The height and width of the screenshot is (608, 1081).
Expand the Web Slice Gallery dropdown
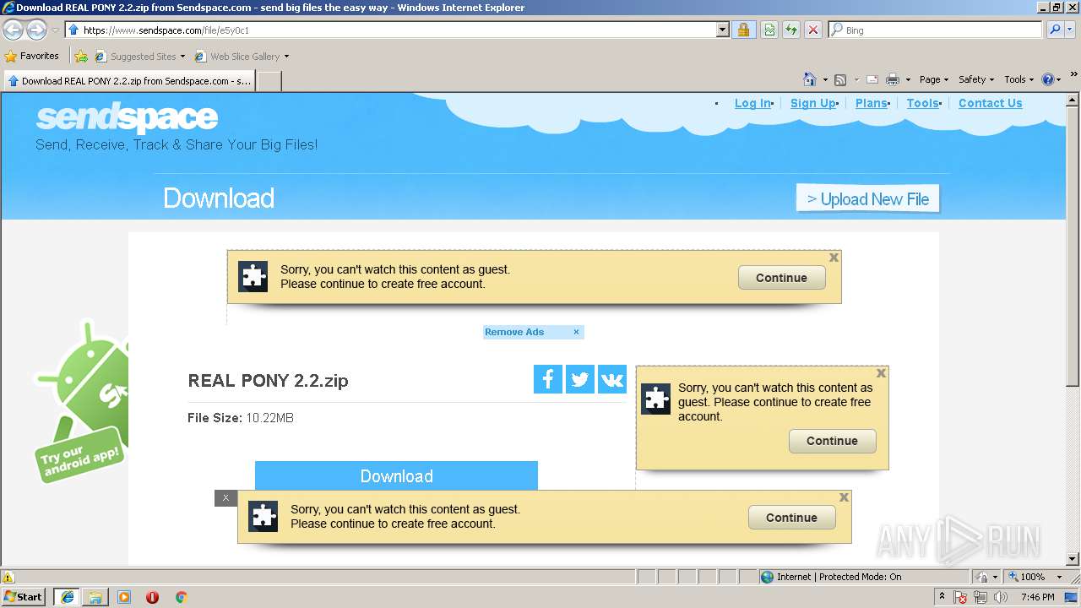coord(286,57)
